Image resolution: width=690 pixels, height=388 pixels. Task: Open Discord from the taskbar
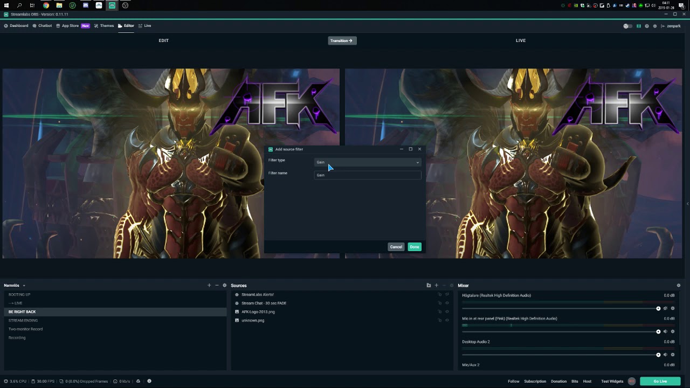click(86, 5)
